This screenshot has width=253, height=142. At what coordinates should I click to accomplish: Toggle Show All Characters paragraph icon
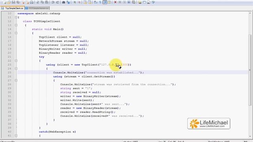pyautogui.click(x=100, y=2)
